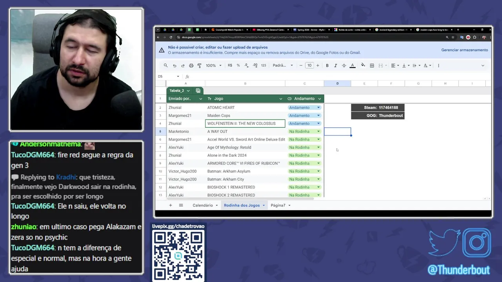Open text rotation options
The image size is (502, 282).
[427, 65]
